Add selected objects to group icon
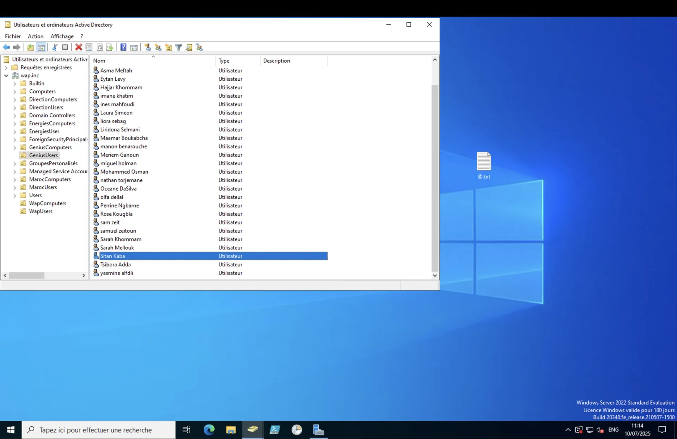 click(199, 47)
